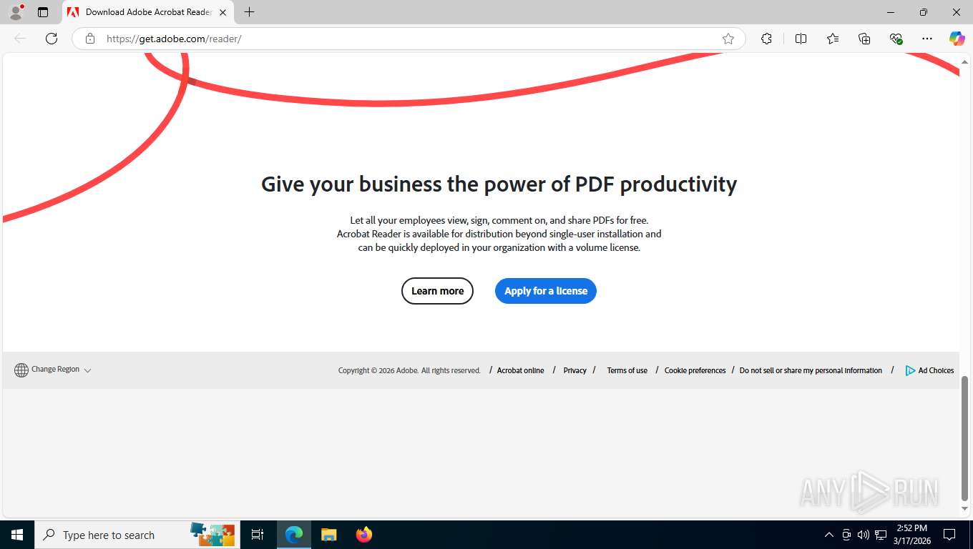Open the Favorites list

tap(833, 39)
